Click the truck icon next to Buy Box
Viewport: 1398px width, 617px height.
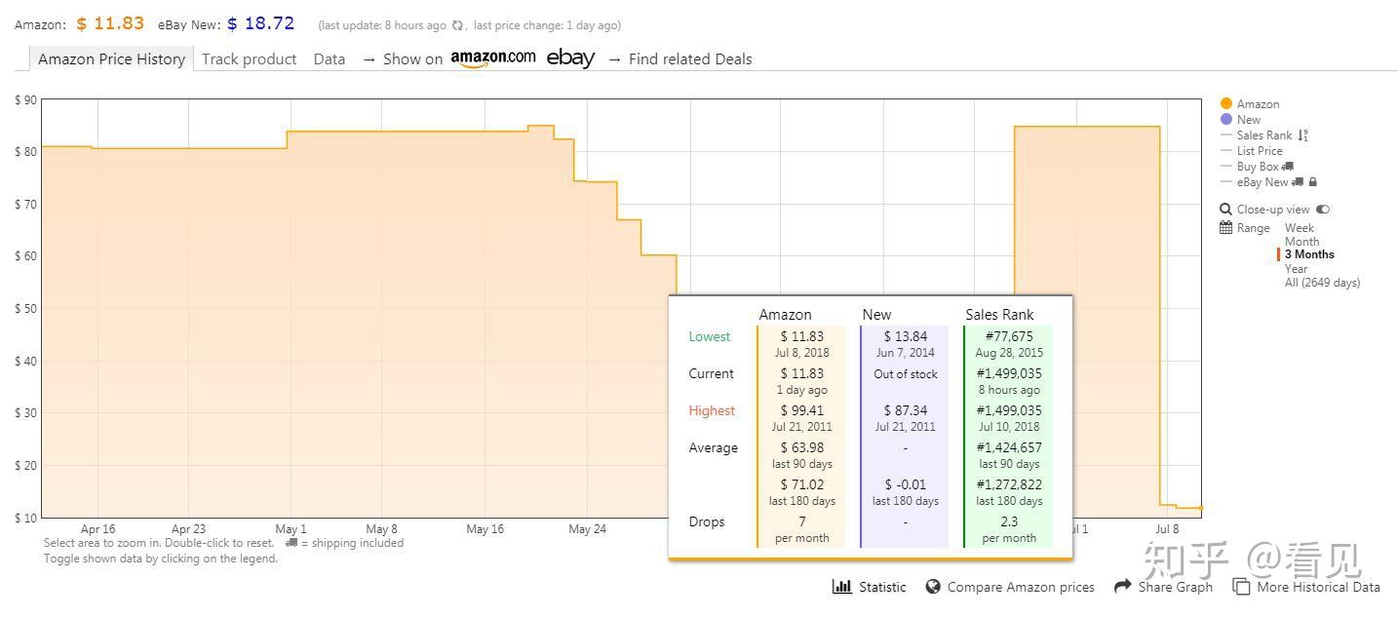(1288, 167)
